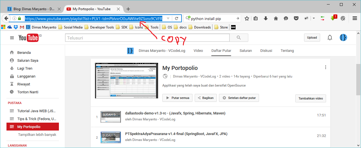Viewport: 361px width, 148px height.
Task: Click the YouTube search magnifier button
Action: click(239, 38)
